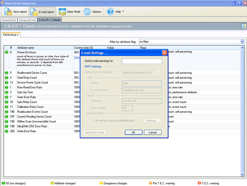This screenshot has width=247, height=186.
Task: Click the attribute list scroll down arrow
Action: click(242, 175)
